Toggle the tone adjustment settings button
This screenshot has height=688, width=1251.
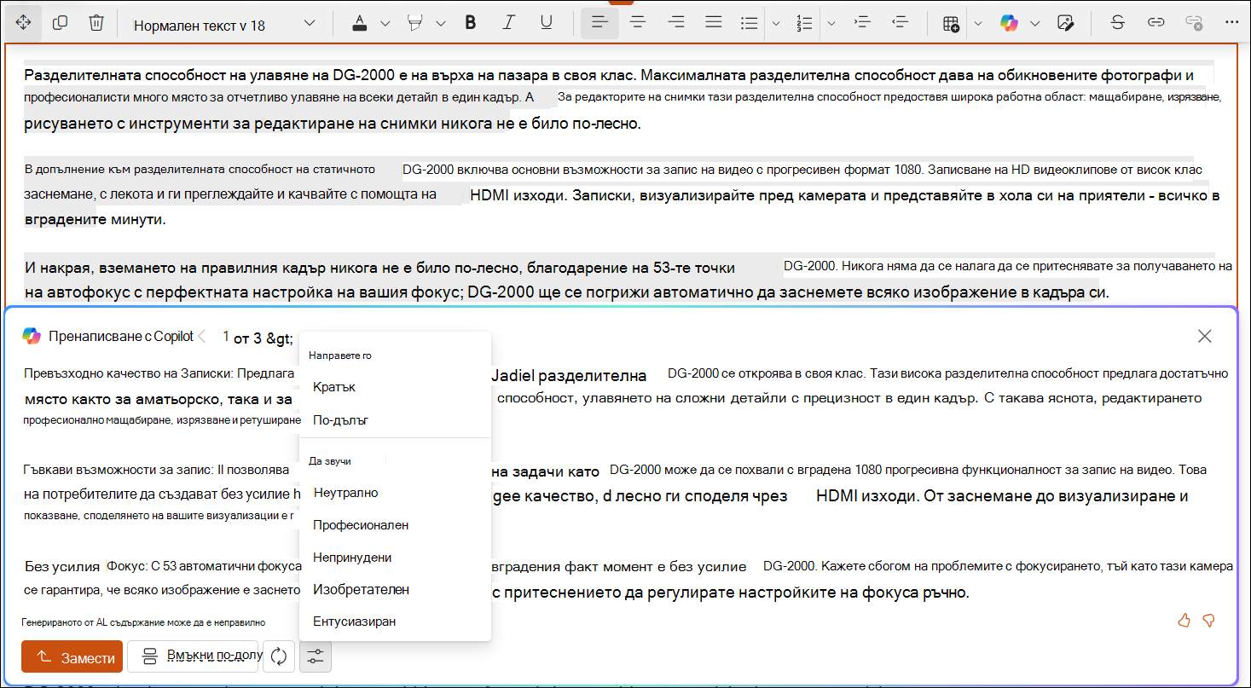pyautogui.click(x=316, y=656)
